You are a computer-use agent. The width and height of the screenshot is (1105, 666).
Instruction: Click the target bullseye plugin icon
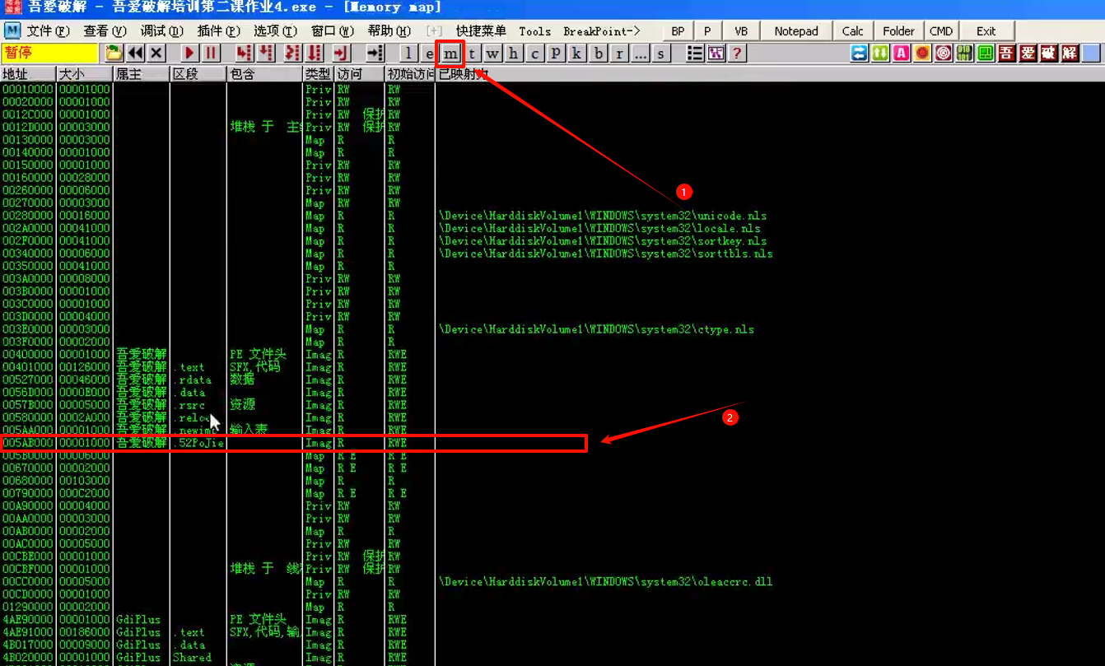944,53
